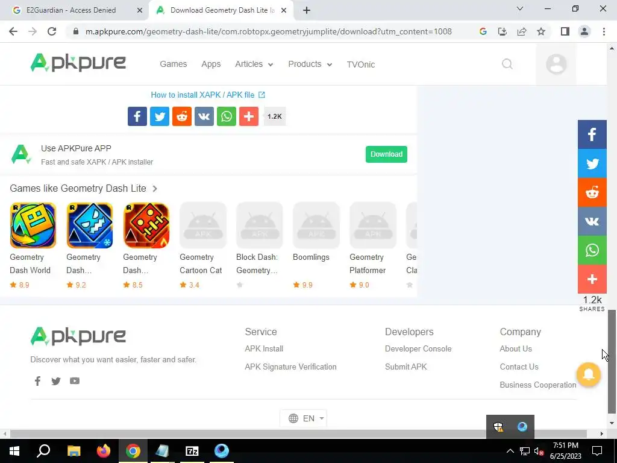Click green Download button for APKPure APP
This screenshot has width=617, height=463.
click(x=386, y=154)
